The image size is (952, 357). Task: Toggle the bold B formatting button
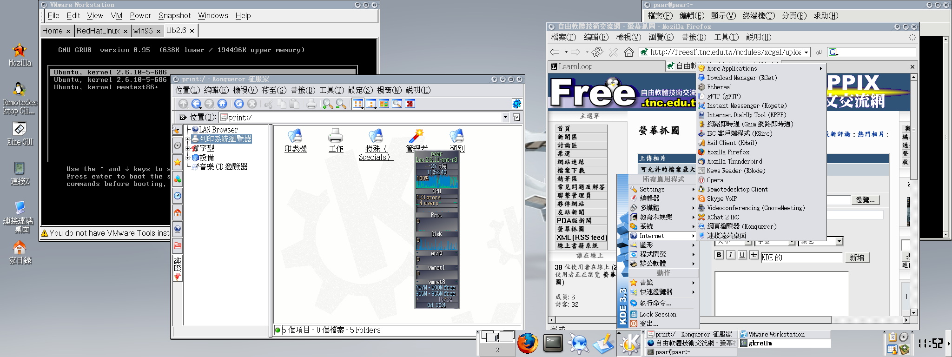pyautogui.click(x=719, y=255)
